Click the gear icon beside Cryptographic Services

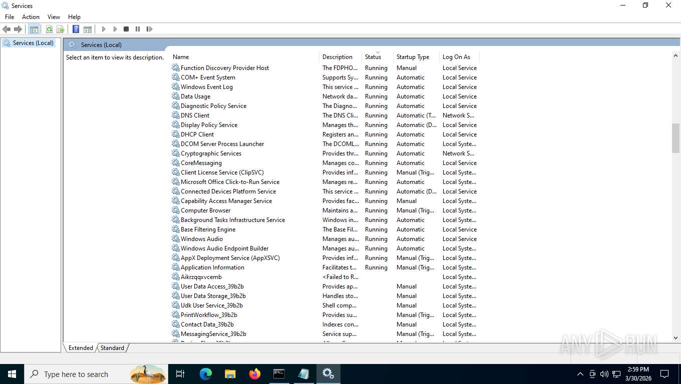[176, 153]
